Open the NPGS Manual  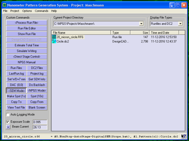tap(27, 62)
